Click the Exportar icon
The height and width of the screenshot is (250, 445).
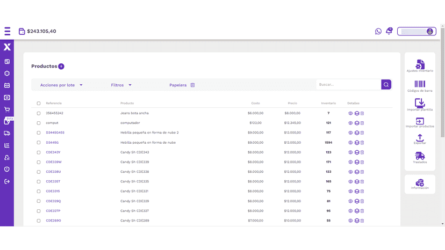(x=420, y=138)
